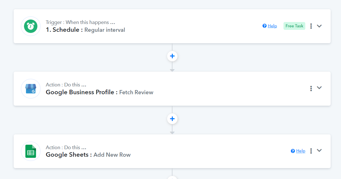Expand the Google Sheets step chevron
Image resolution: width=341 pixels, height=179 pixels.
[319, 151]
